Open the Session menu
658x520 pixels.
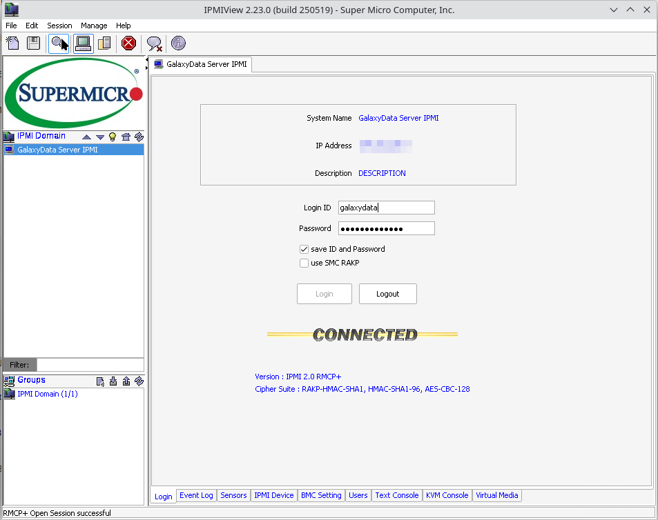tap(59, 26)
